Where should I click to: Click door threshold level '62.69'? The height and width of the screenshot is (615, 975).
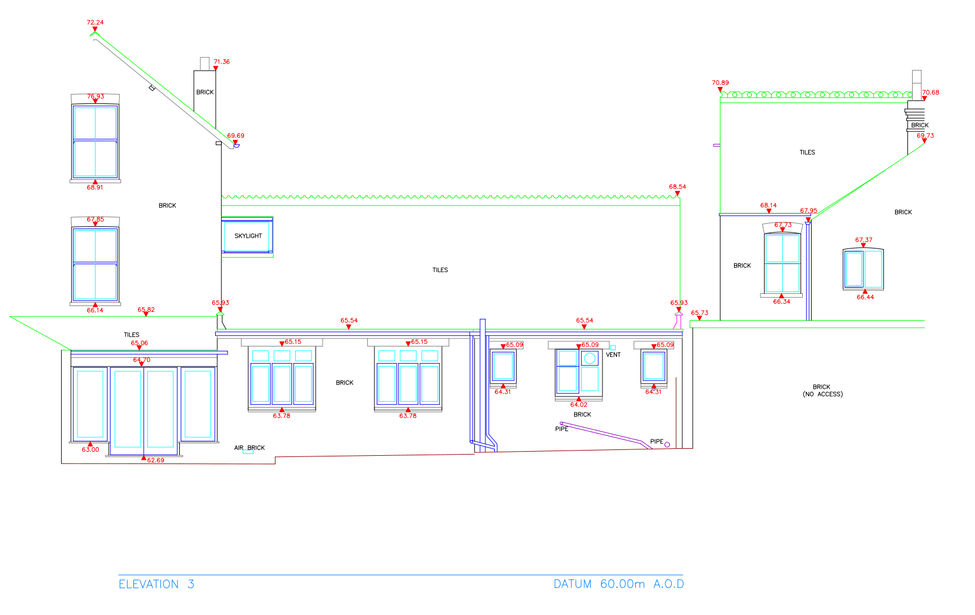pyautogui.click(x=156, y=461)
